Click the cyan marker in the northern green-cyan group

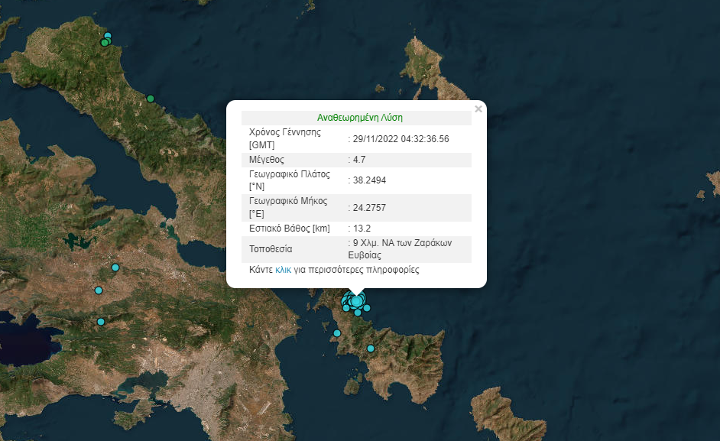tap(108, 36)
